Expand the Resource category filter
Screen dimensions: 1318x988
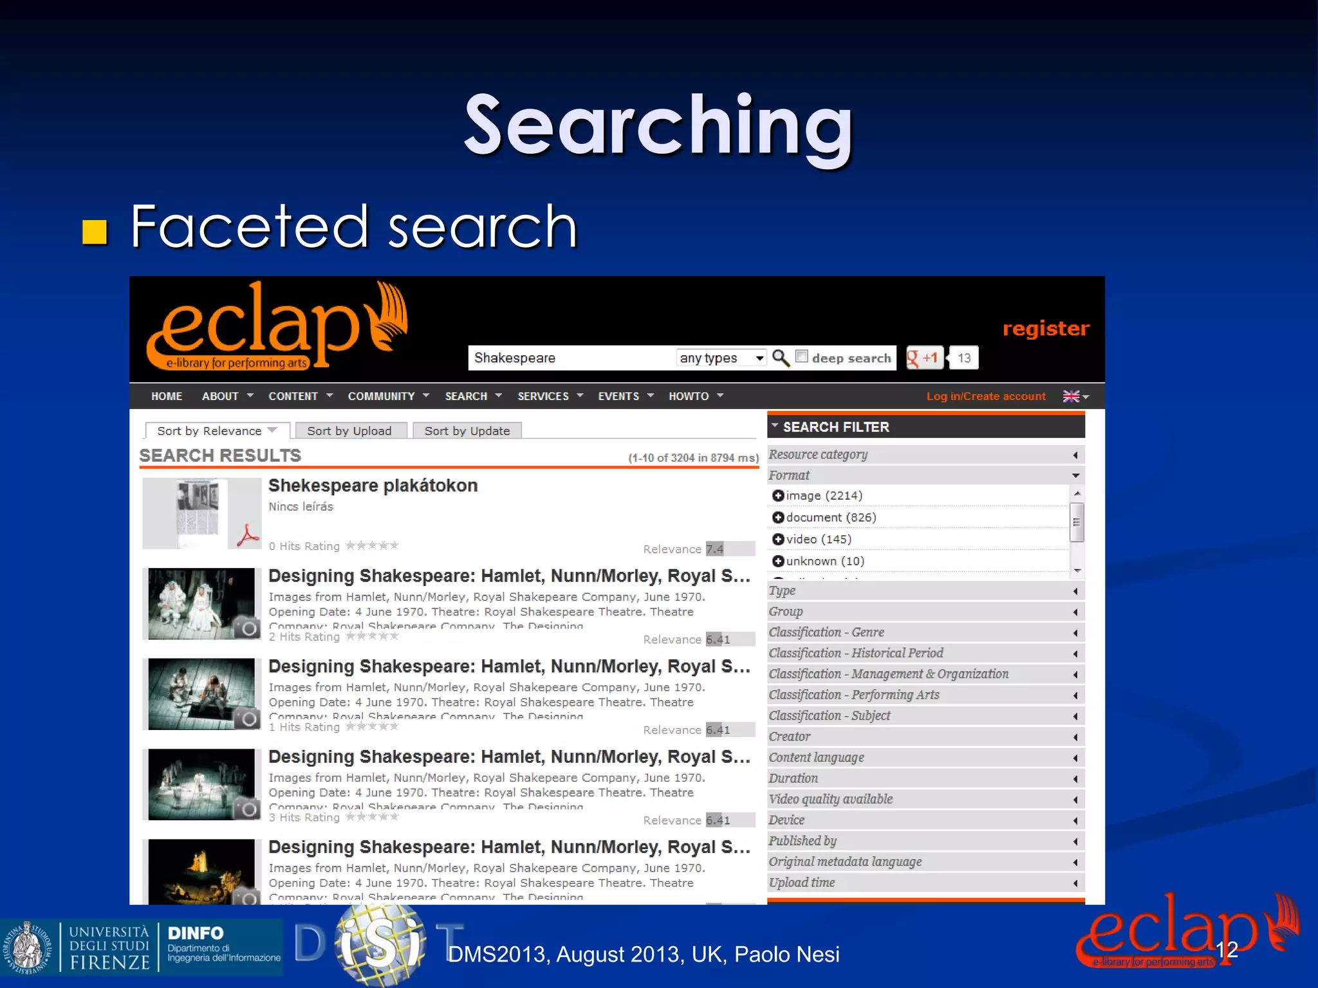[925, 455]
